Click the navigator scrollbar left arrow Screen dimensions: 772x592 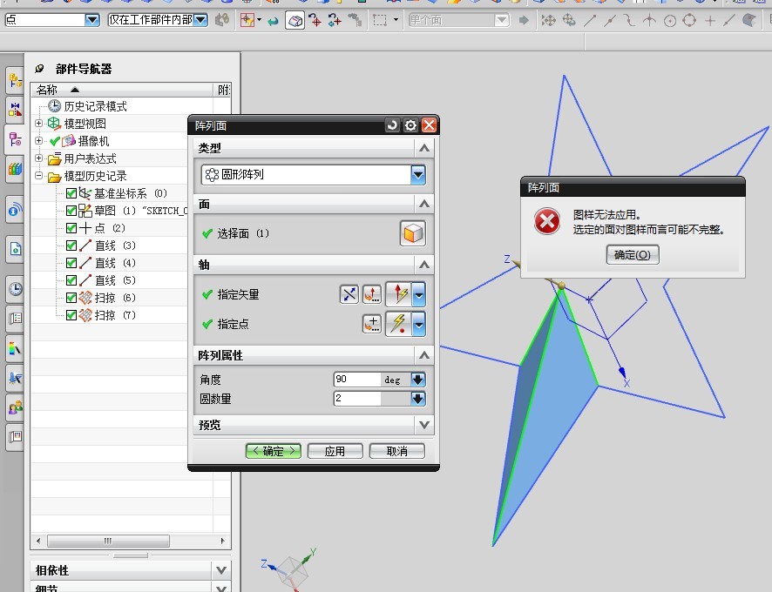[38, 541]
